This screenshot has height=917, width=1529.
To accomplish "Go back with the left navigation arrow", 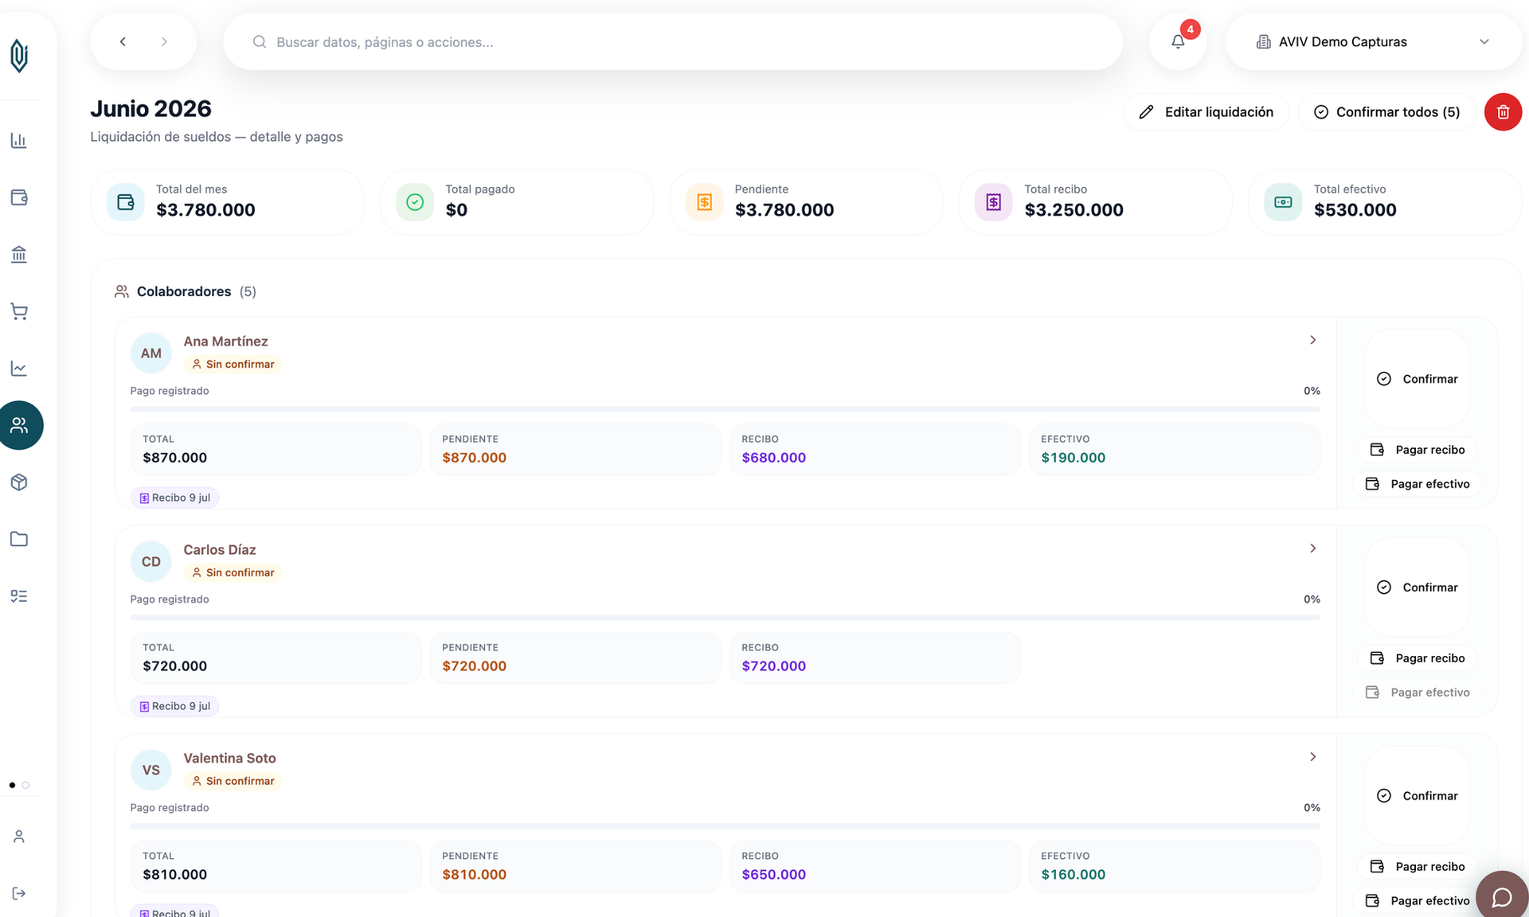I will pos(123,41).
